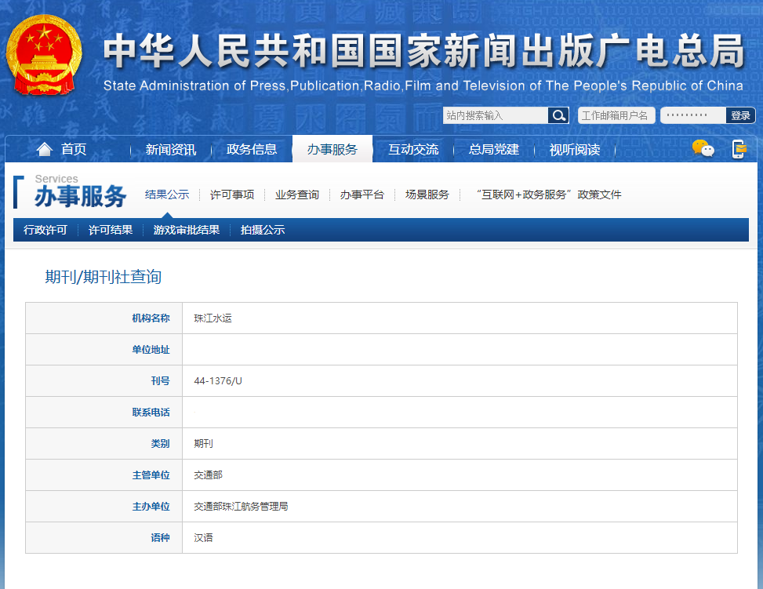The height and width of the screenshot is (589, 763).
Task: Click the site search magnifier icon
Action: tap(558, 115)
